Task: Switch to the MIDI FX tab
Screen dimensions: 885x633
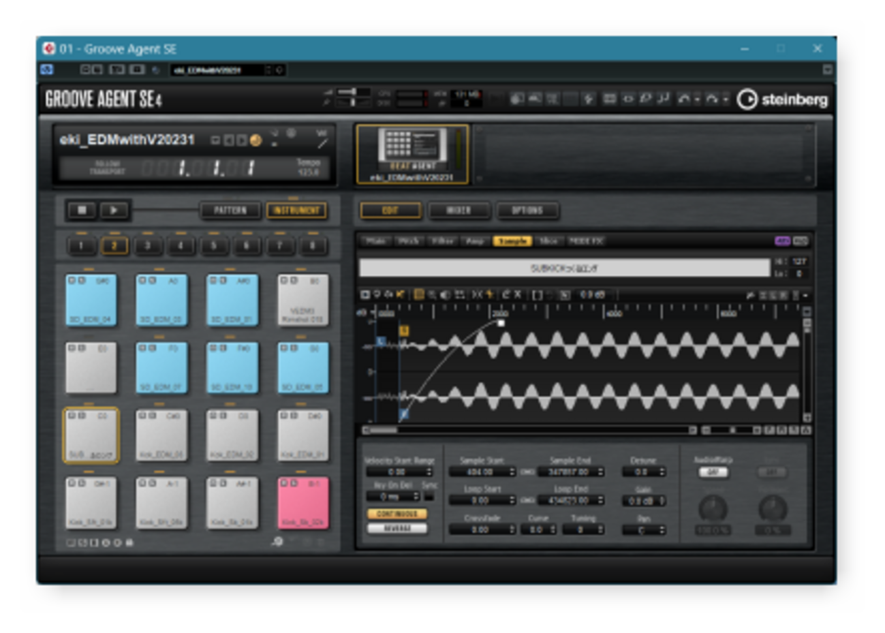Action: click(x=586, y=241)
